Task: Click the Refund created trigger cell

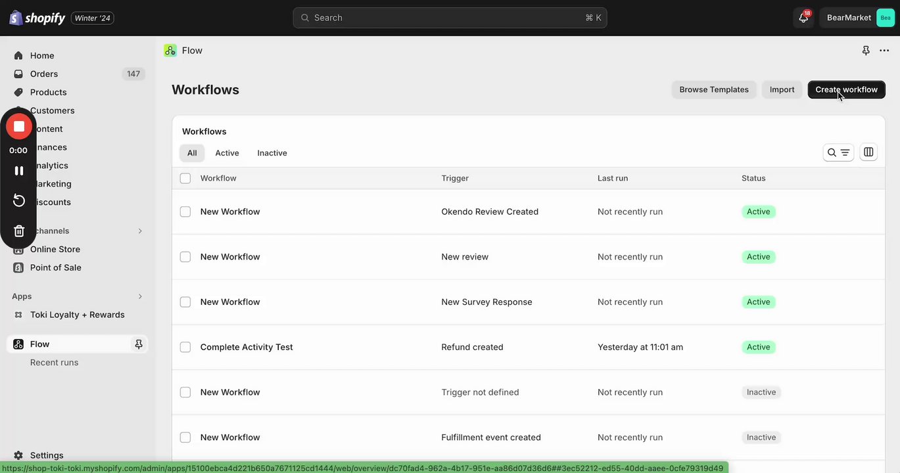Action: pos(472,347)
